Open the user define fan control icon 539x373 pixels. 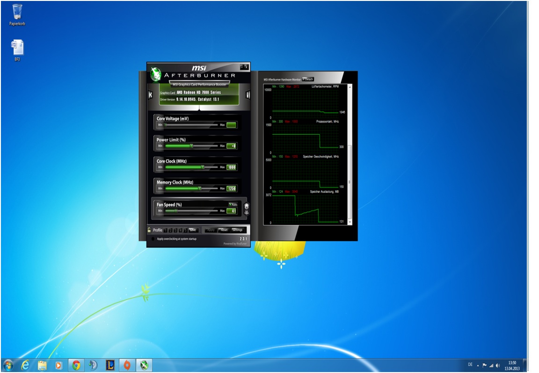[x=247, y=209]
